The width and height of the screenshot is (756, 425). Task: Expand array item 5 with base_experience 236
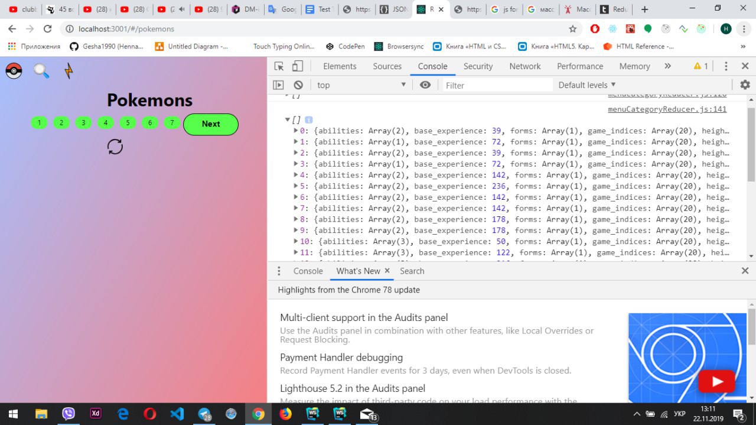pos(296,186)
